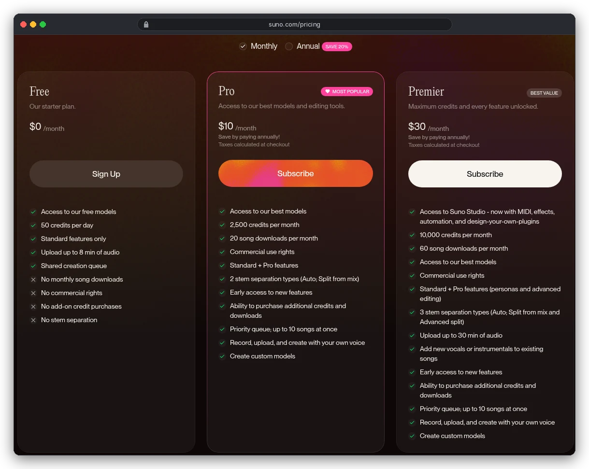Select the Annual billing option
Screen dimensions: 589x469
[x=302, y=46]
